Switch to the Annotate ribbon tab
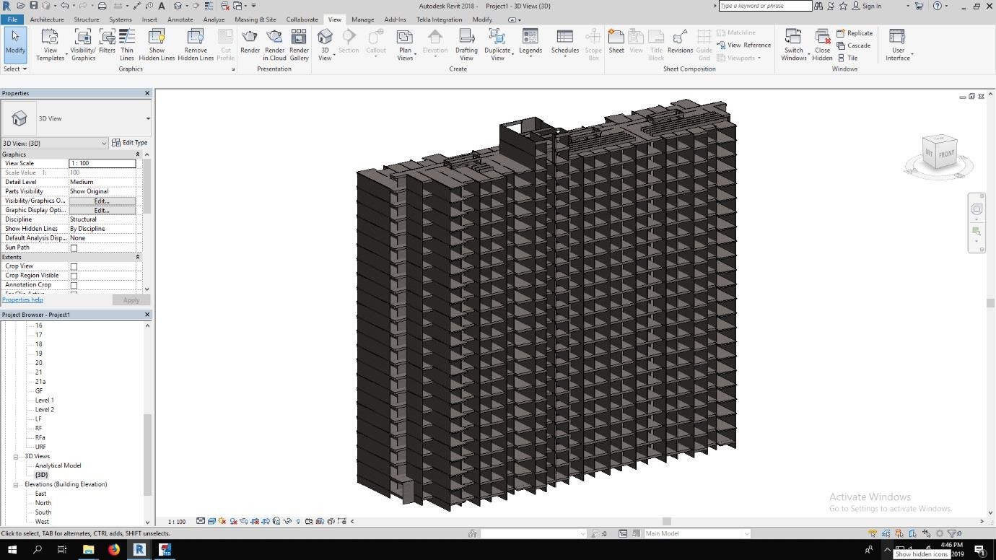996x560 pixels. [x=180, y=19]
